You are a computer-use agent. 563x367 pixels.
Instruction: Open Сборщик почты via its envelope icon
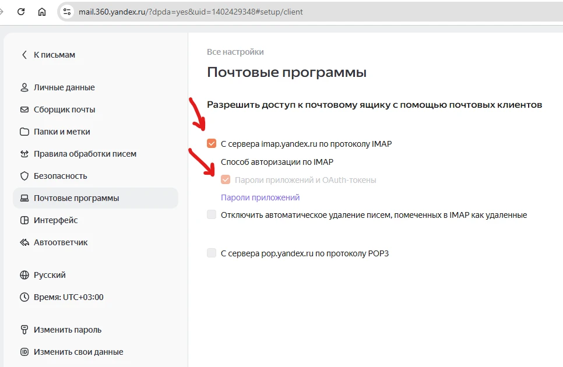click(23, 109)
